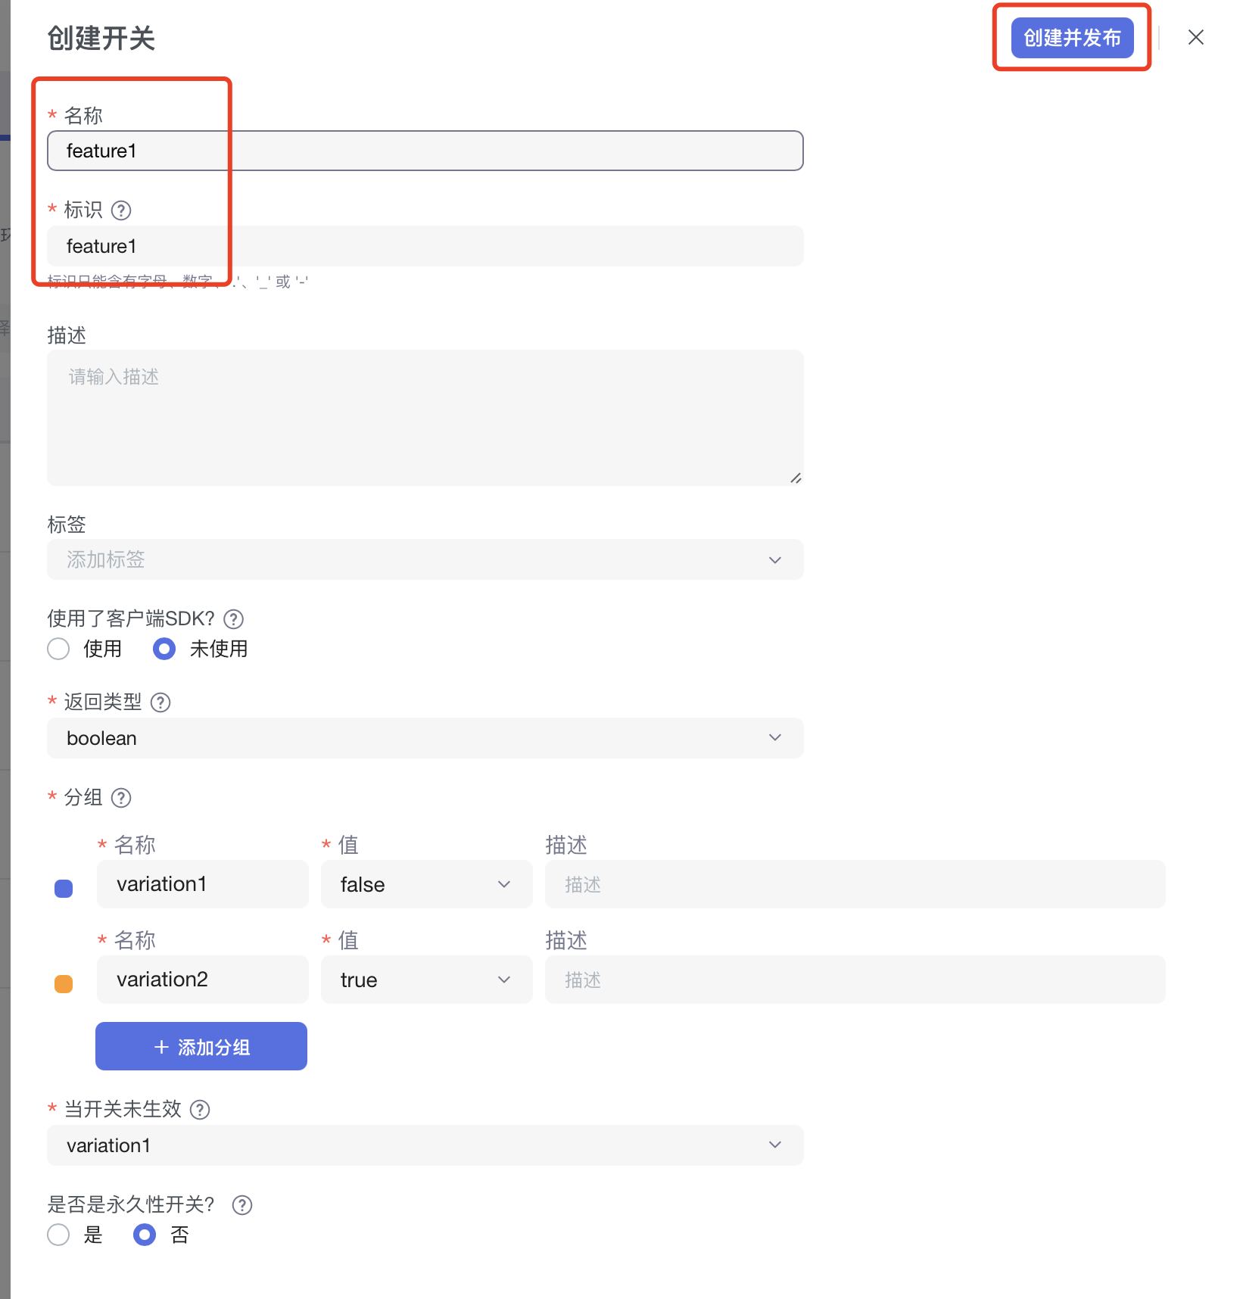
Task: Click the 请输入描述 description text area
Action: pos(425,417)
